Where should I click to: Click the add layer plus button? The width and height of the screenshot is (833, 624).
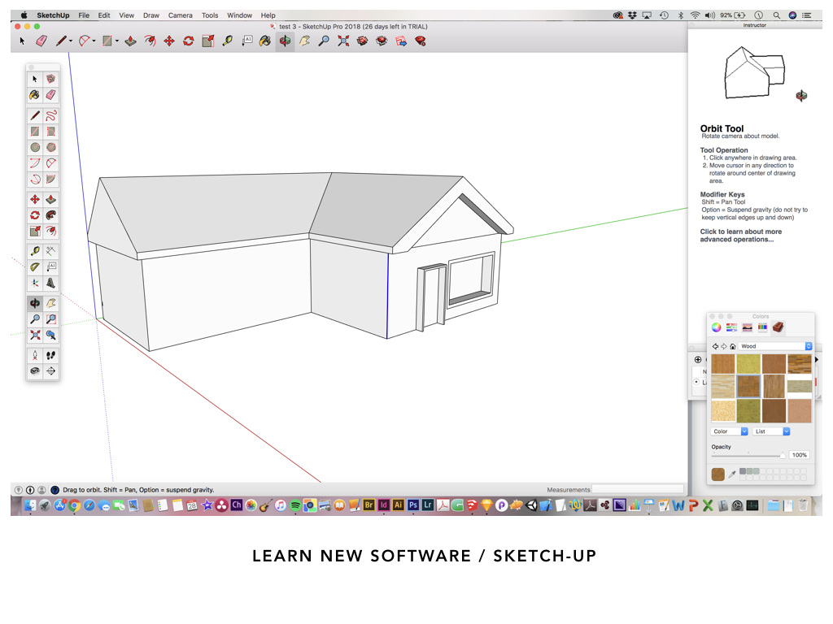[x=698, y=360]
